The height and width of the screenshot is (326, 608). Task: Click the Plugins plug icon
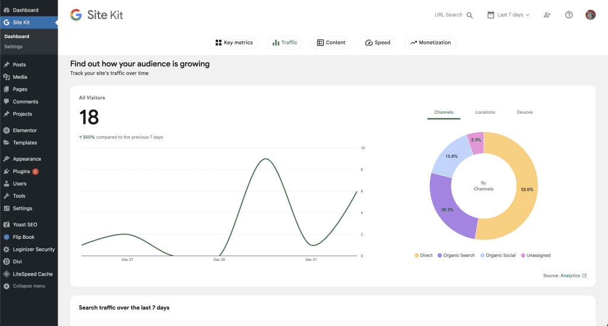click(7, 171)
